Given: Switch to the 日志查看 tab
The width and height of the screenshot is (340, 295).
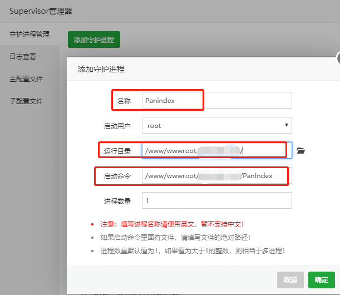Looking at the screenshot, I should click(23, 57).
